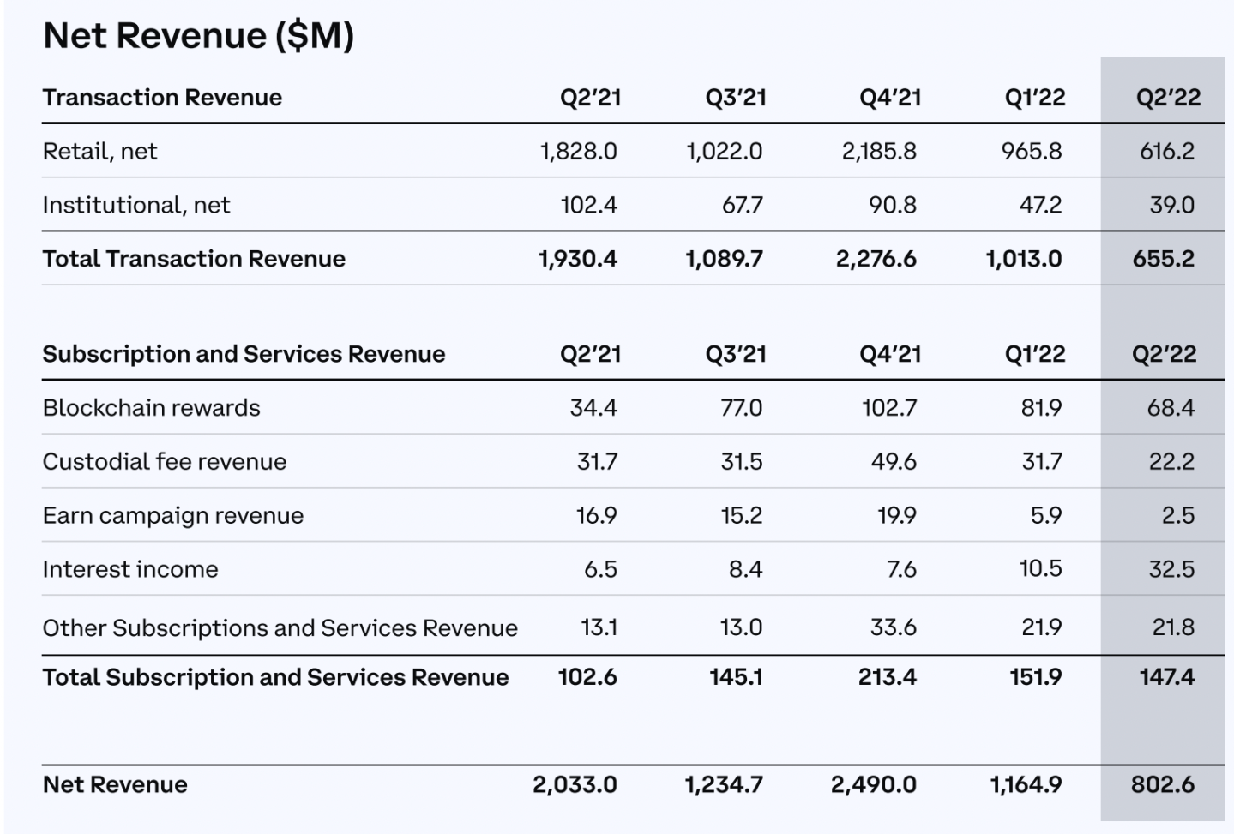The image size is (1234, 834).
Task: Click the Institutional, net row label
Action: pos(136,206)
